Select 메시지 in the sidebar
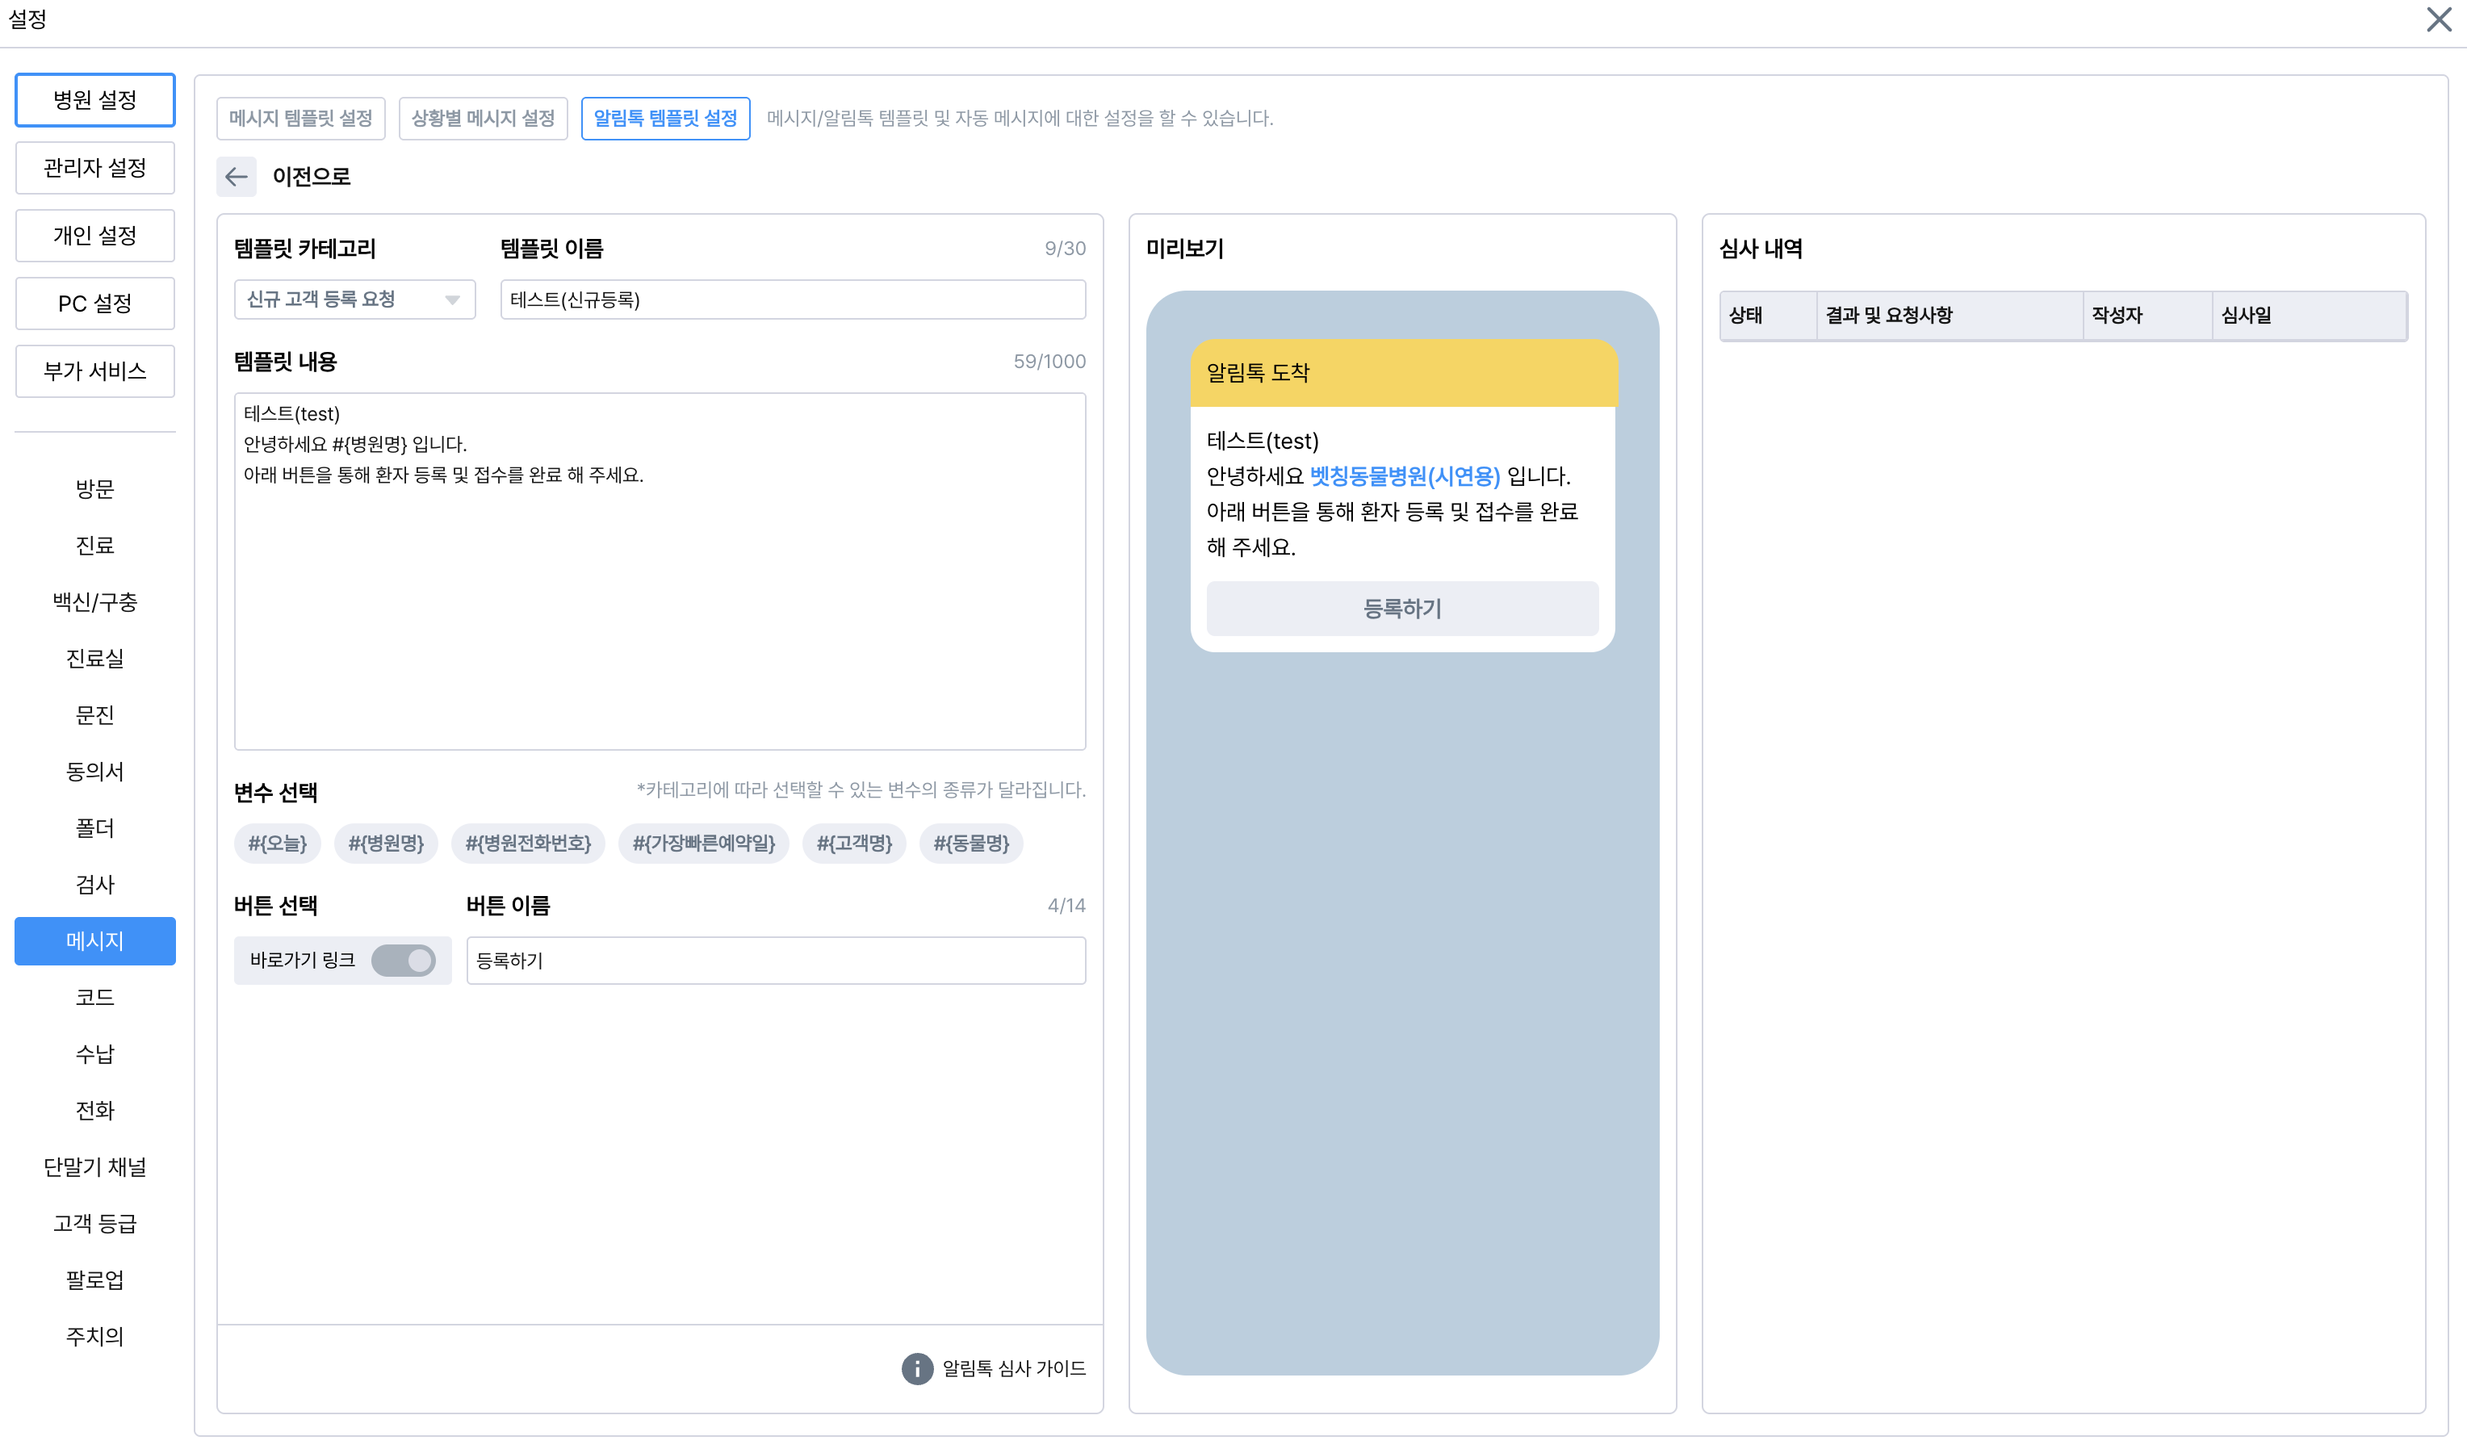2467x1453 pixels. tap(95, 941)
